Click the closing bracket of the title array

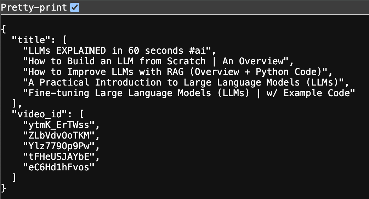tap(14, 104)
